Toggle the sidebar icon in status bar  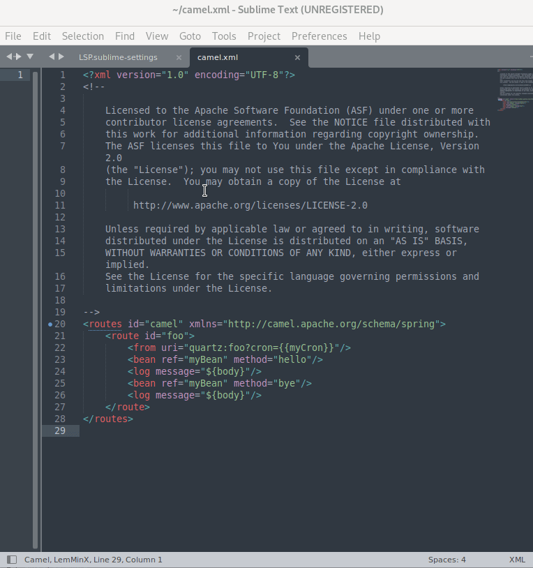(x=11, y=560)
